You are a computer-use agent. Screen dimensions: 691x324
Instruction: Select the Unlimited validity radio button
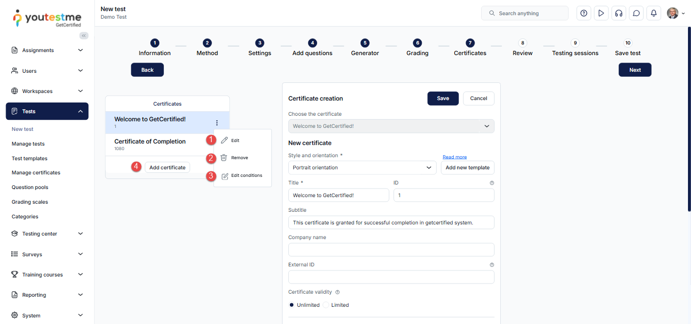291,305
